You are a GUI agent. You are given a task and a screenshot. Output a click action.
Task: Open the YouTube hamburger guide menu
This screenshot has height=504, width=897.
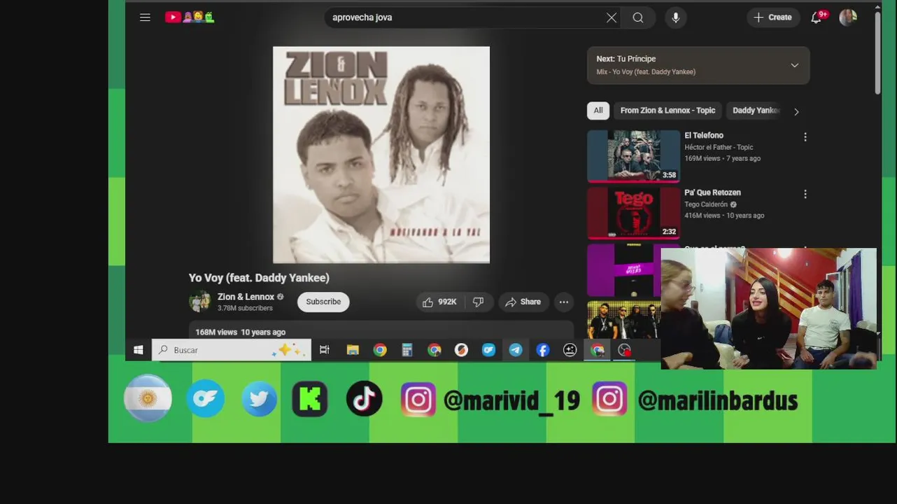[145, 17]
